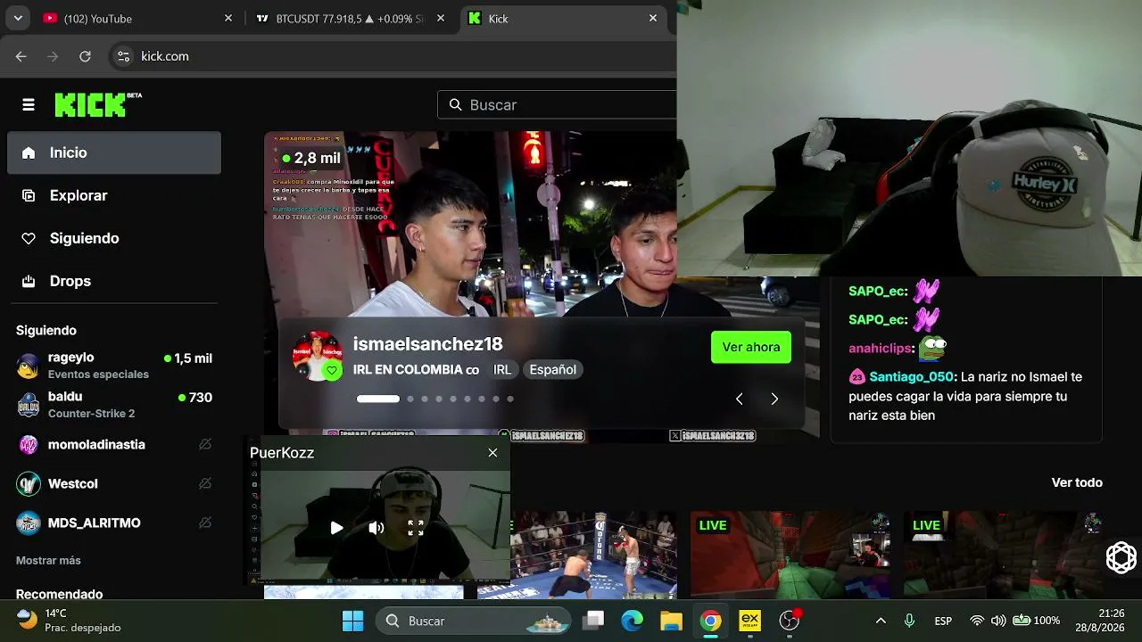
Task: Reload the kick.com page
Action: pos(85,56)
